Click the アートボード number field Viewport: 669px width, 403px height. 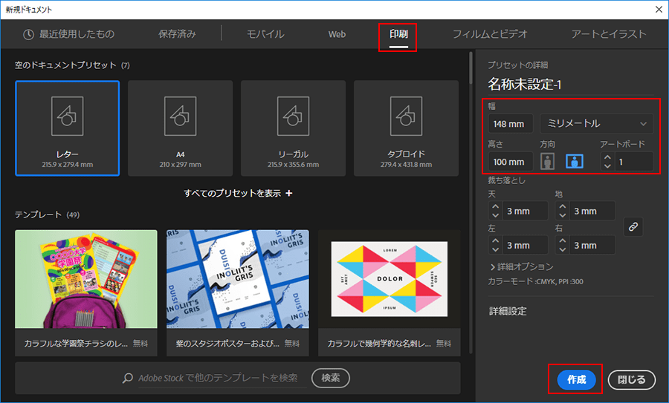click(633, 162)
